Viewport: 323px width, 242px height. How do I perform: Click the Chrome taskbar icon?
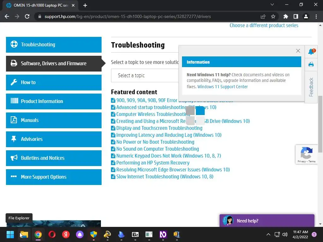point(38,234)
